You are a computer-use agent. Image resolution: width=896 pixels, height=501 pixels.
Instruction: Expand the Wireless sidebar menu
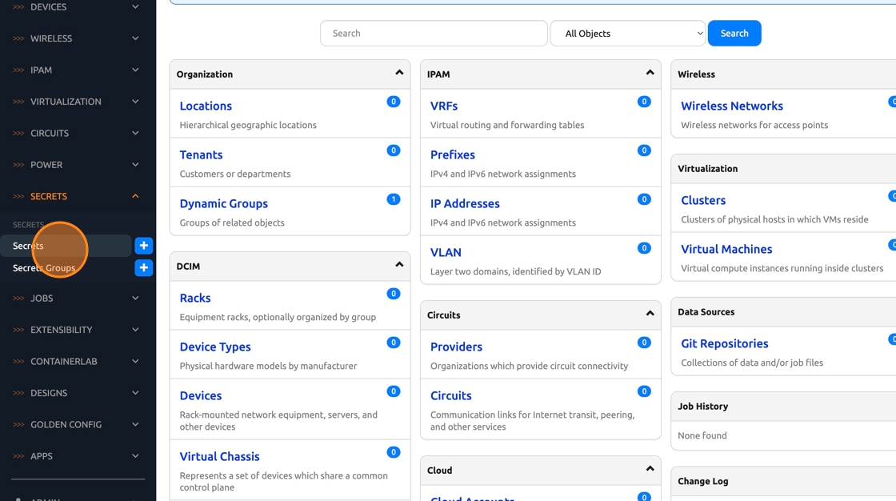pyautogui.click(x=78, y=38)
